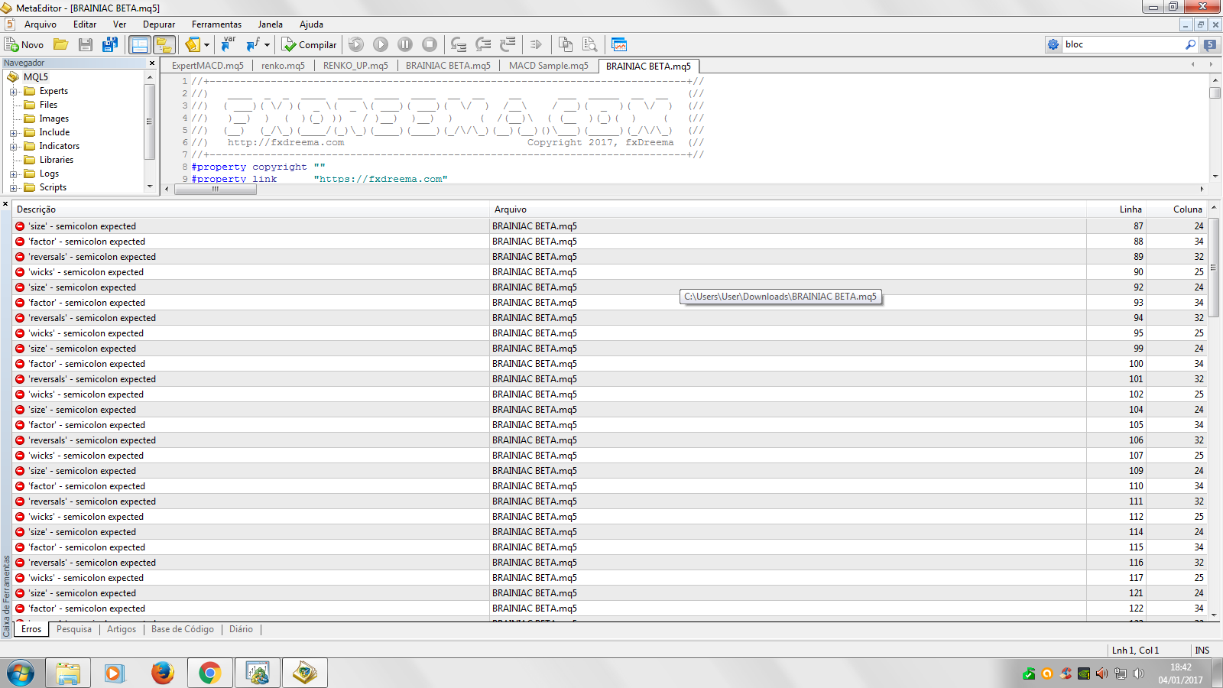The image size is (1223, 688).
Task: Switch to the Pesquisa tab
Action: point(74,629)
